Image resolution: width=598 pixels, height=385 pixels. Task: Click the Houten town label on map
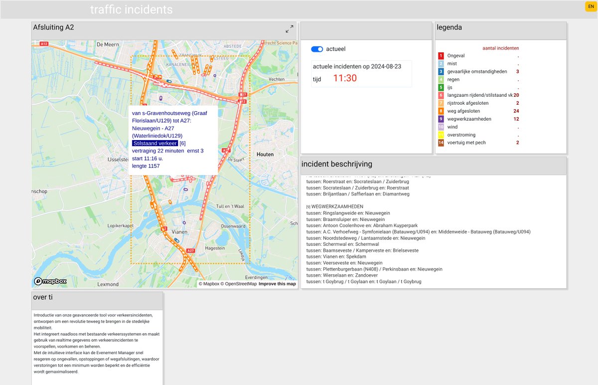pos(265,155)
